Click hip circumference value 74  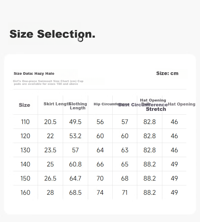point(100,192)
